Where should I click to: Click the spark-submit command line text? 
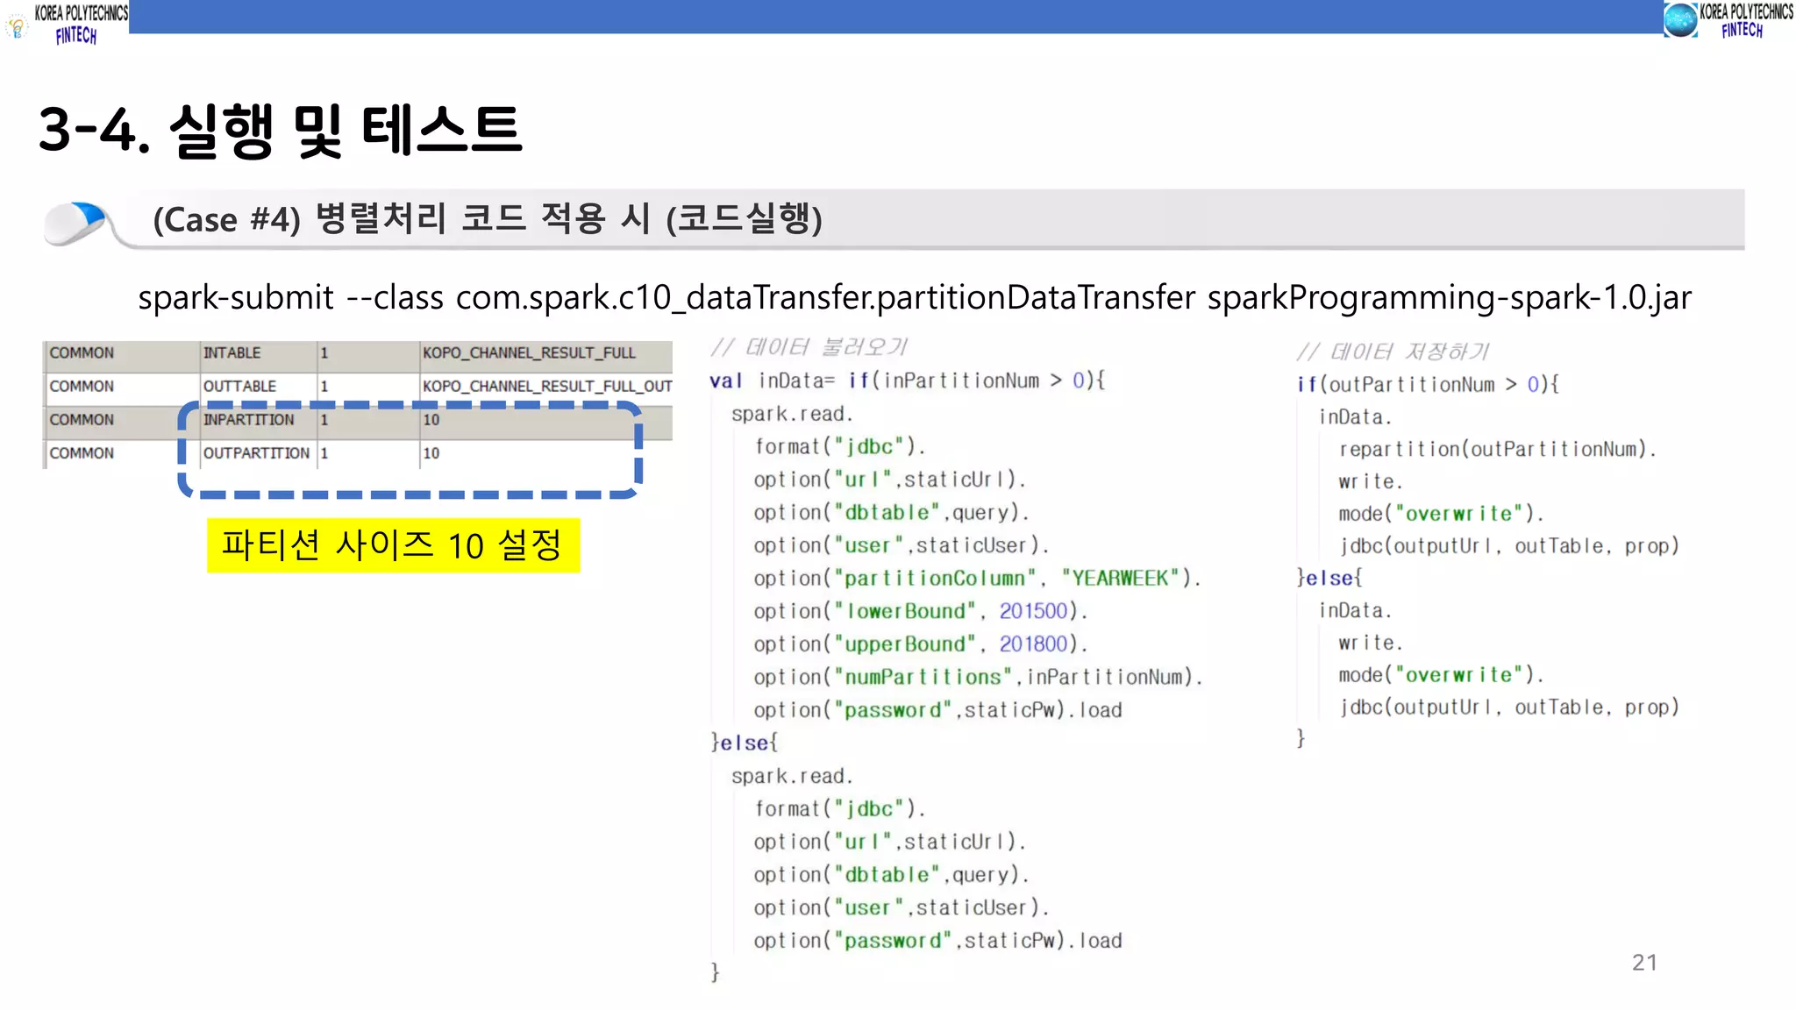913,298
